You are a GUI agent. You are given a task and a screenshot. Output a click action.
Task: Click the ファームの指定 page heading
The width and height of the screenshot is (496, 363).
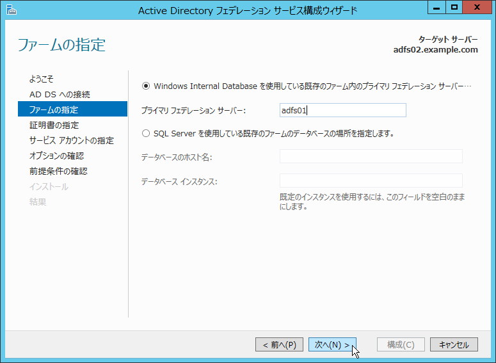coord(61,45)
